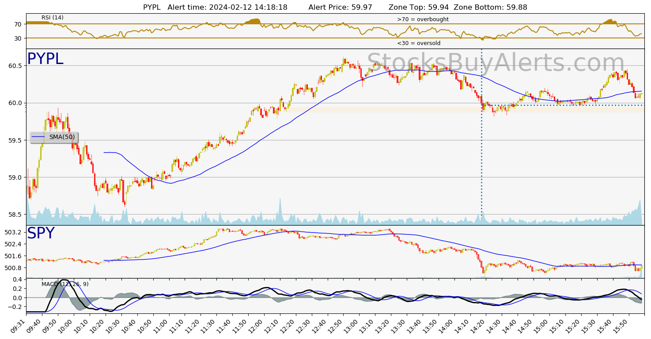Click the 13:30 time axis label
This screenshot has height=339, width=651.
pyautogui.click(x=400, y=326)
